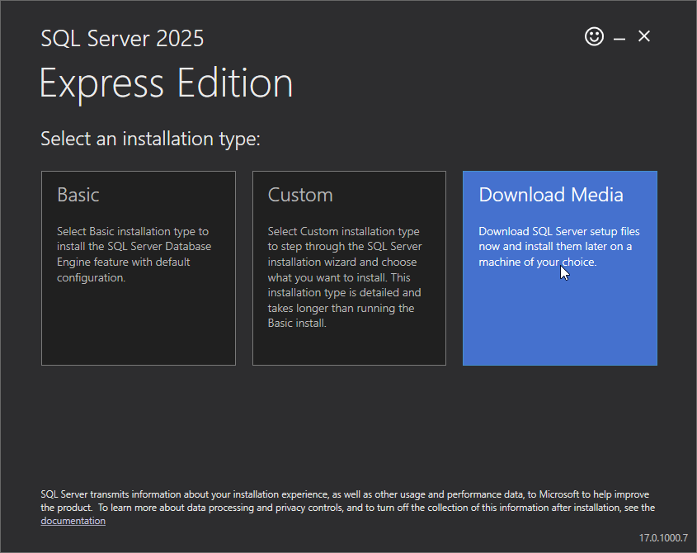The image size is (697, 553).
Task: Minimize the SQL Server installer window
Action: point(619,37)
